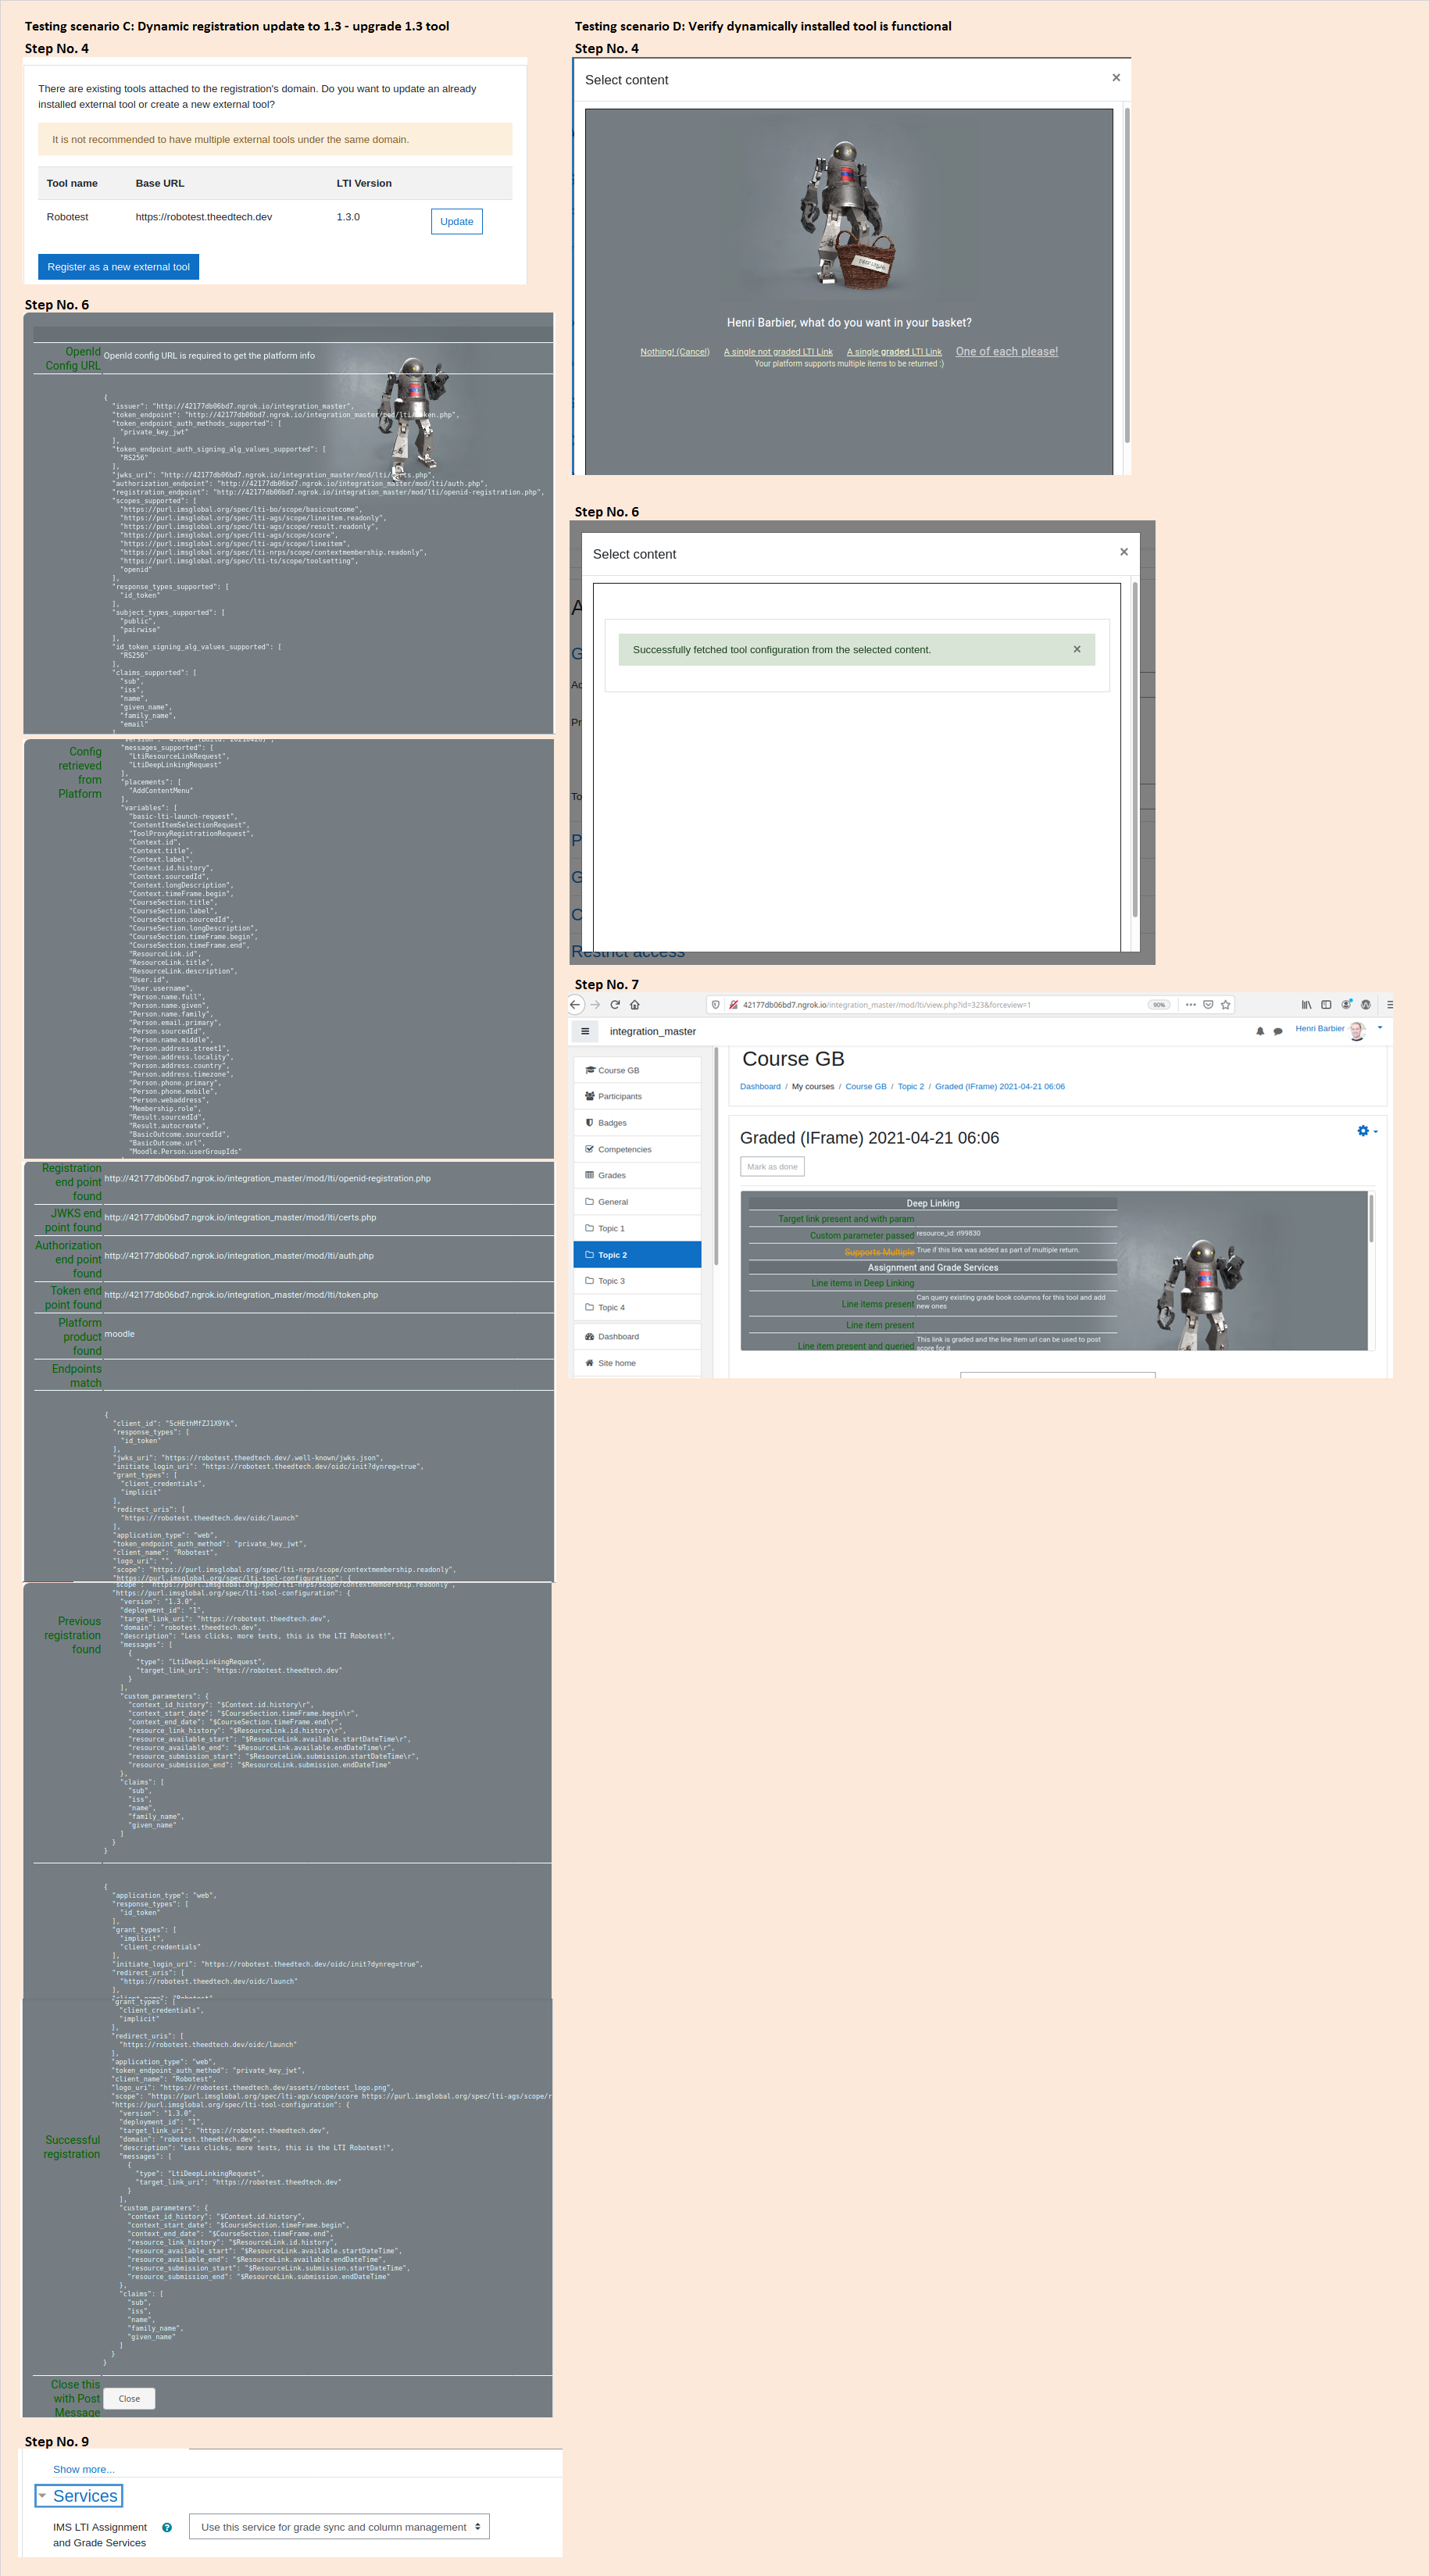
Task: Open page actions three-dot menu
Action: point(1190,1005)
